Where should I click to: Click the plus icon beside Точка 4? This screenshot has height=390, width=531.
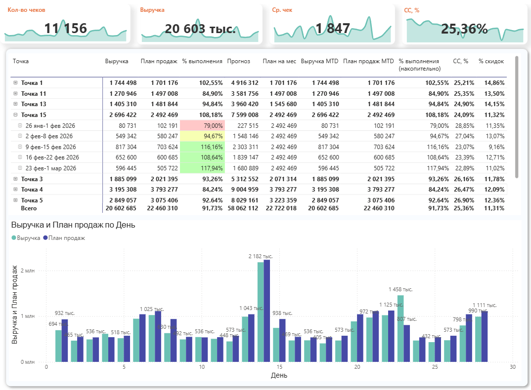tap(15, 190)
